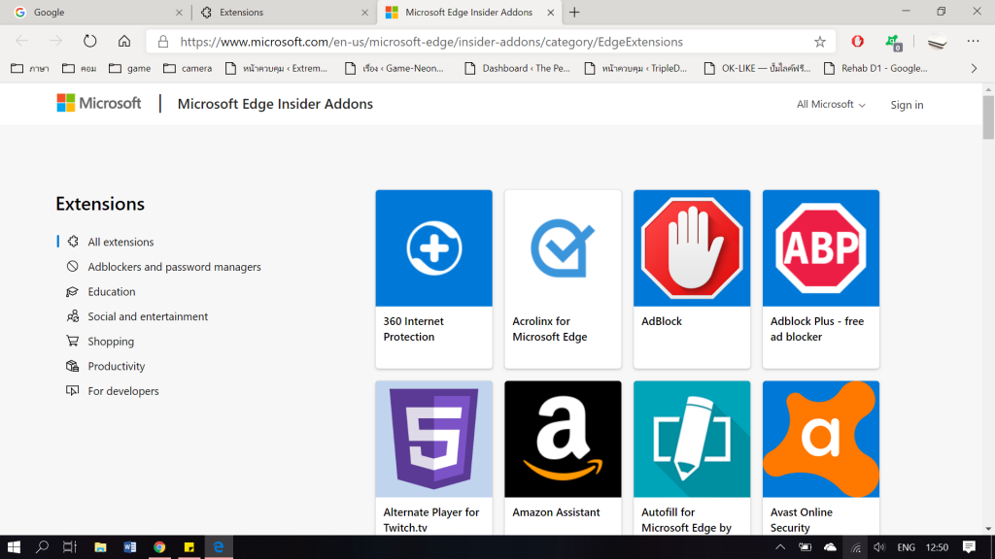Open the Game-Neon bookmark
The width and height of the screenshot is (995, 559).
[395, 69]
